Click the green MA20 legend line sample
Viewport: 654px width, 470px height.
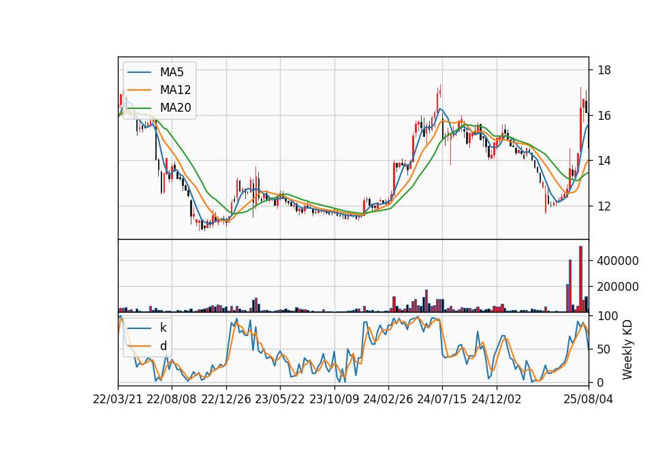(139, 108)
